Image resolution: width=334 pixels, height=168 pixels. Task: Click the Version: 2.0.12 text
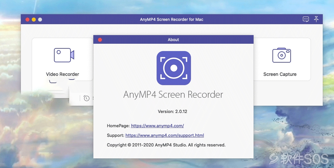pos(172,111)
